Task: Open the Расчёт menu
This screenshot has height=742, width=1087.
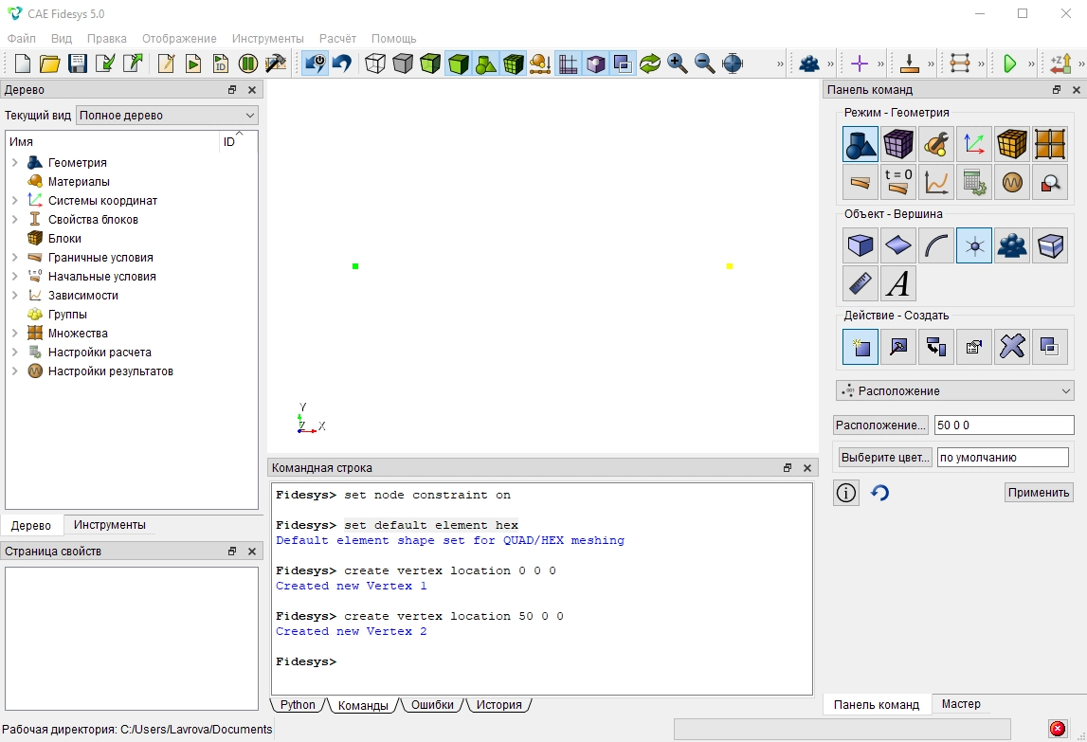Action: 337,38
